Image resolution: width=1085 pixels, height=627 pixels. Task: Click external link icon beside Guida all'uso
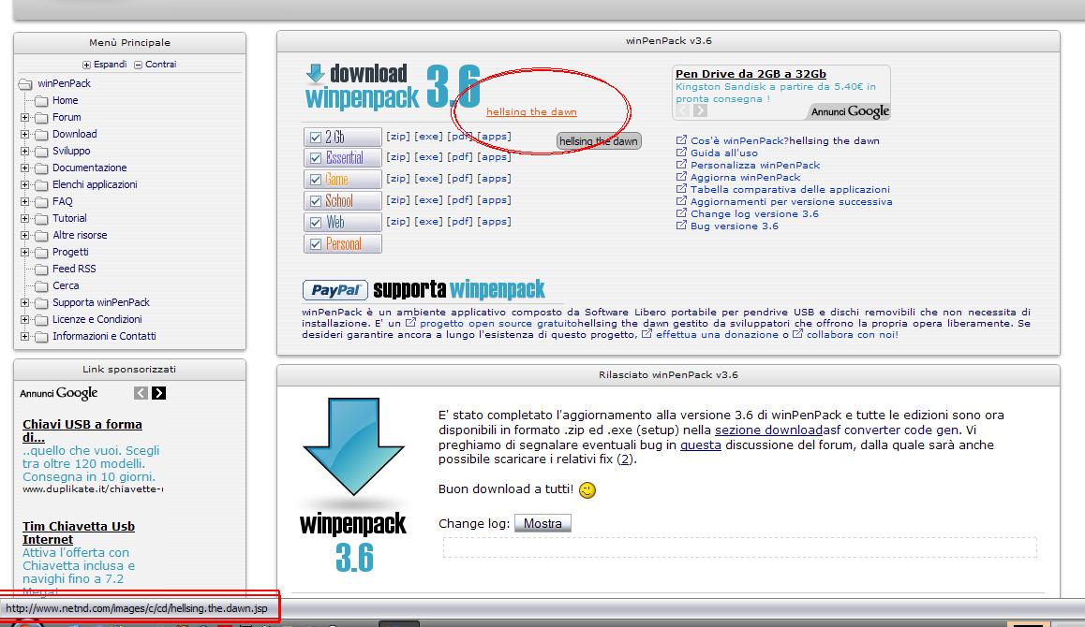coord(681,153)
